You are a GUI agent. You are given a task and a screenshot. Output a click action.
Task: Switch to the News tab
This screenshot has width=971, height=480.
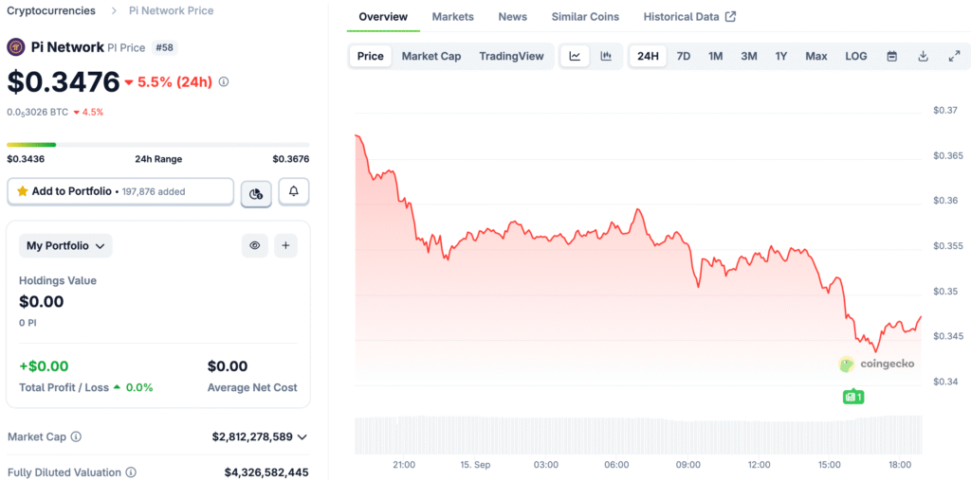[x=513, y=17]
